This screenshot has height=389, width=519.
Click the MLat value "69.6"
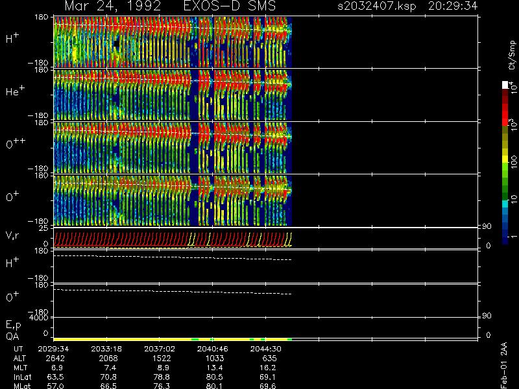coord(267,386)
